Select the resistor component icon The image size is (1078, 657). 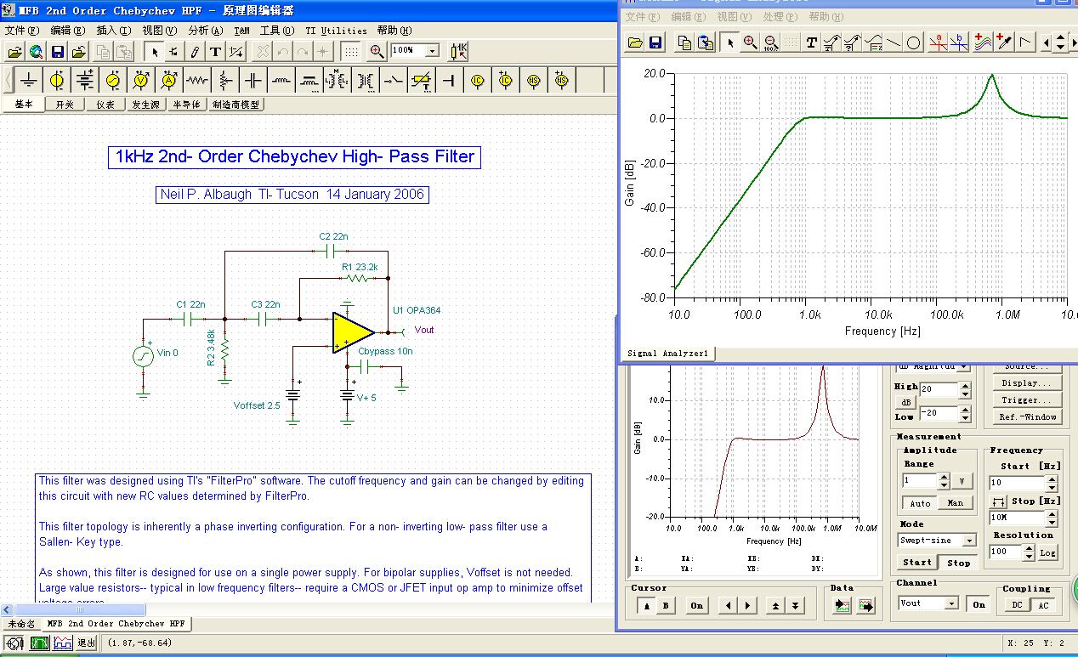(x=197, y=81)
